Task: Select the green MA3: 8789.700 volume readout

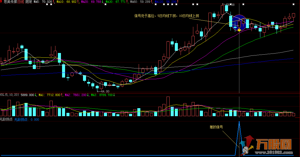Action: pyautogui.click(x=103, y=95)
